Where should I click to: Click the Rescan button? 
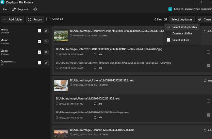coord(35,19)
